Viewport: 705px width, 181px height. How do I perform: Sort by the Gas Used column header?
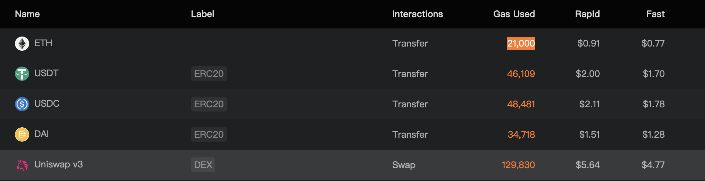[514, 14]
